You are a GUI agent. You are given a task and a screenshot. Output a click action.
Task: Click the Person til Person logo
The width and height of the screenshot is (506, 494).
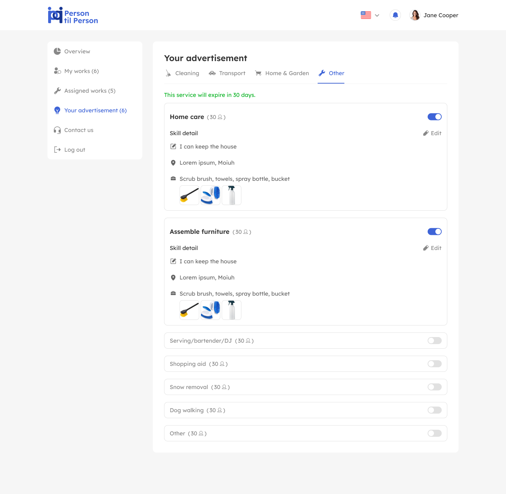[73, 16]
